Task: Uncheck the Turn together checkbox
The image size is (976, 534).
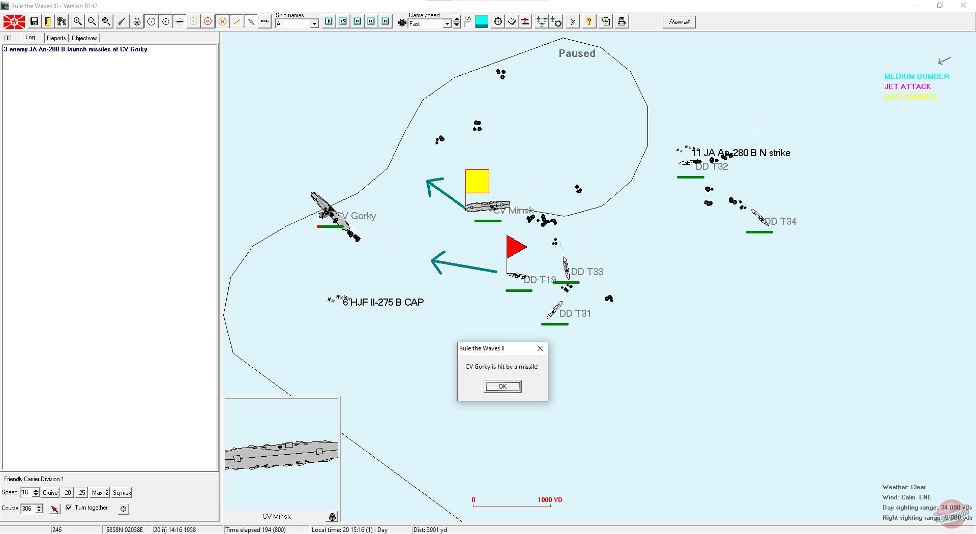Action: tap(69, 508)
